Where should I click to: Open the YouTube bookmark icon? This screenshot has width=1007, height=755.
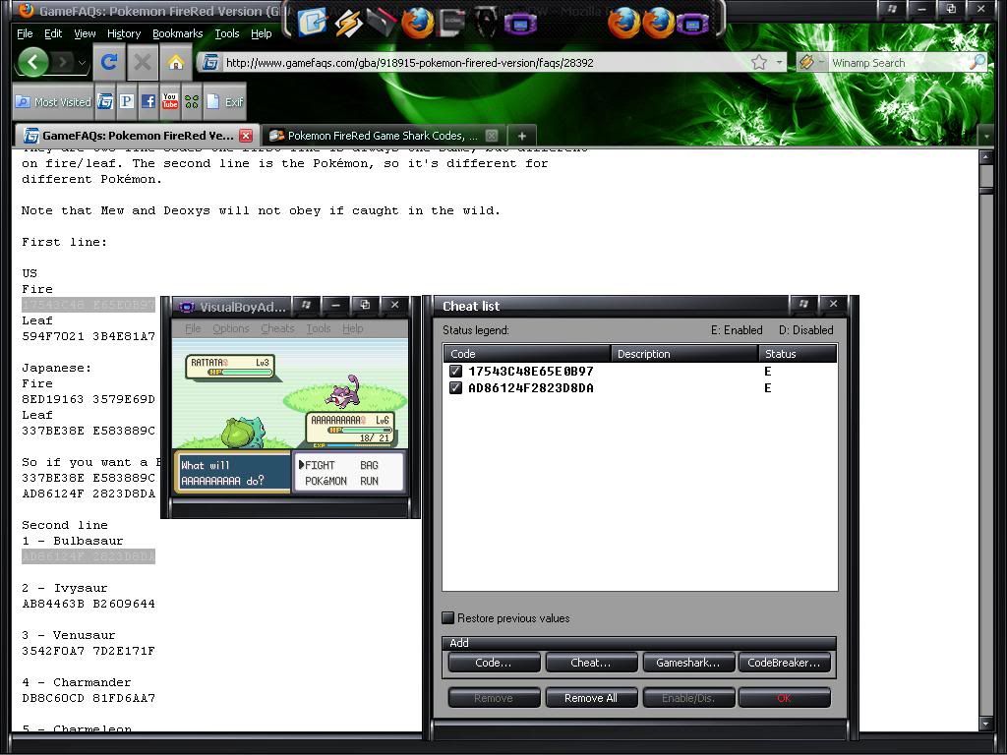[169, 101]
